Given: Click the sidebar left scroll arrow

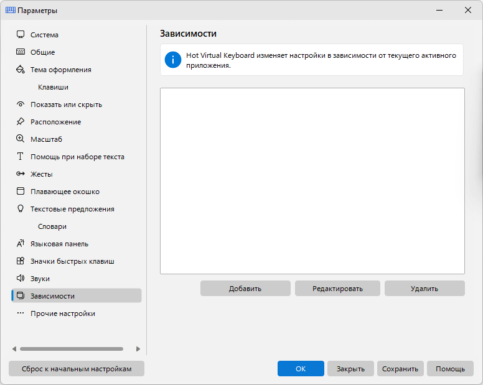Looking at the screenshot, I should [x=14, y=349].
